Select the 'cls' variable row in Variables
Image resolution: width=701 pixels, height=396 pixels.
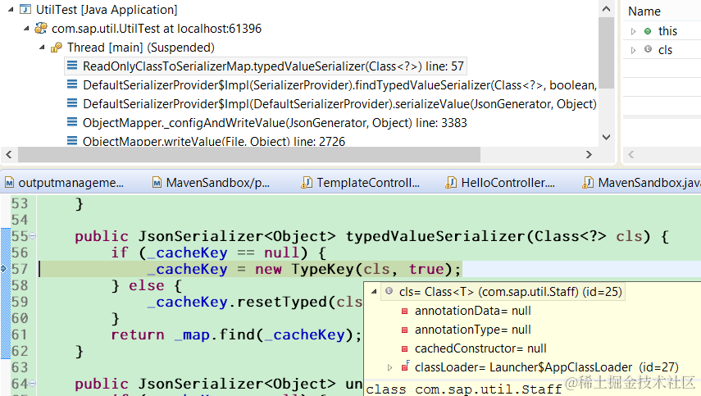pos(662,50)
